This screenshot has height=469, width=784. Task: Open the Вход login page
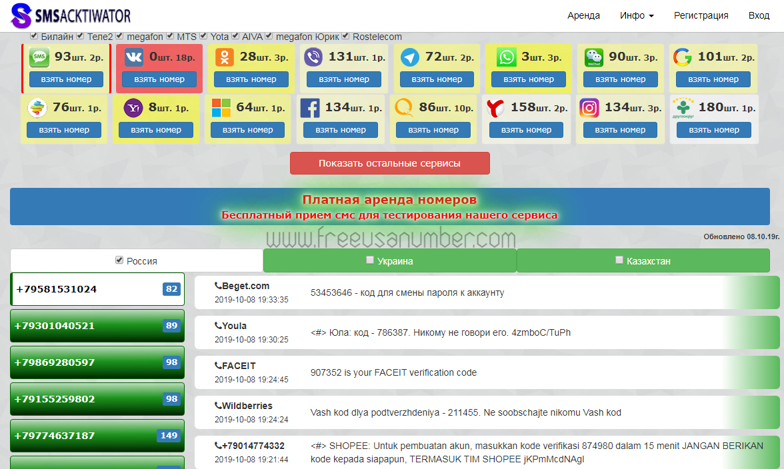[x=759, y=15]
